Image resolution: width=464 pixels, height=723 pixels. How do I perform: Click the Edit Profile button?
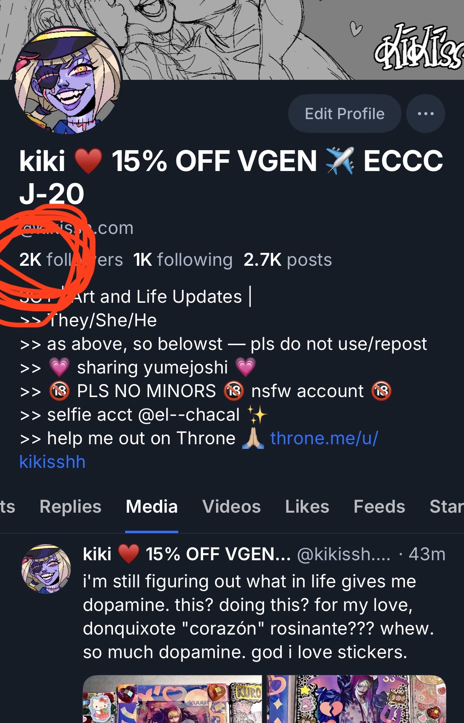(345, 114)
